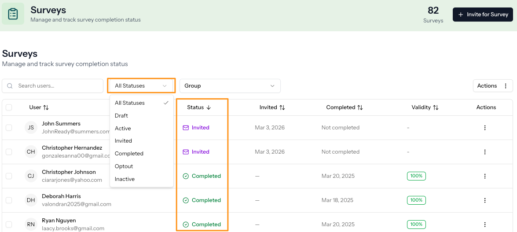517x232 pixels.
Task: Click email valondran2025@gmail.com
Action: (x=77, y=204)
